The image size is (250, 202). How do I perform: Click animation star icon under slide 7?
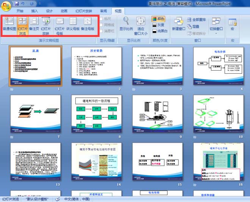[12, 137]
